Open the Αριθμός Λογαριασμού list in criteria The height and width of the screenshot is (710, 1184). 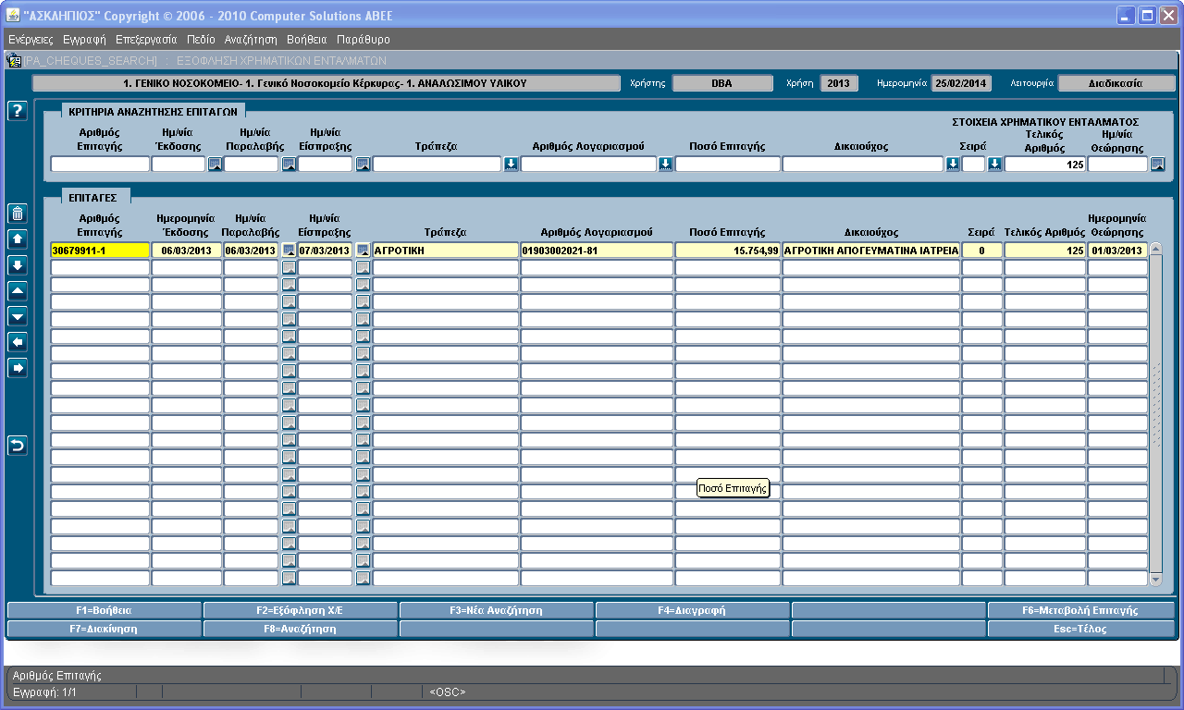pyautogui.click(x=665, y=165)
